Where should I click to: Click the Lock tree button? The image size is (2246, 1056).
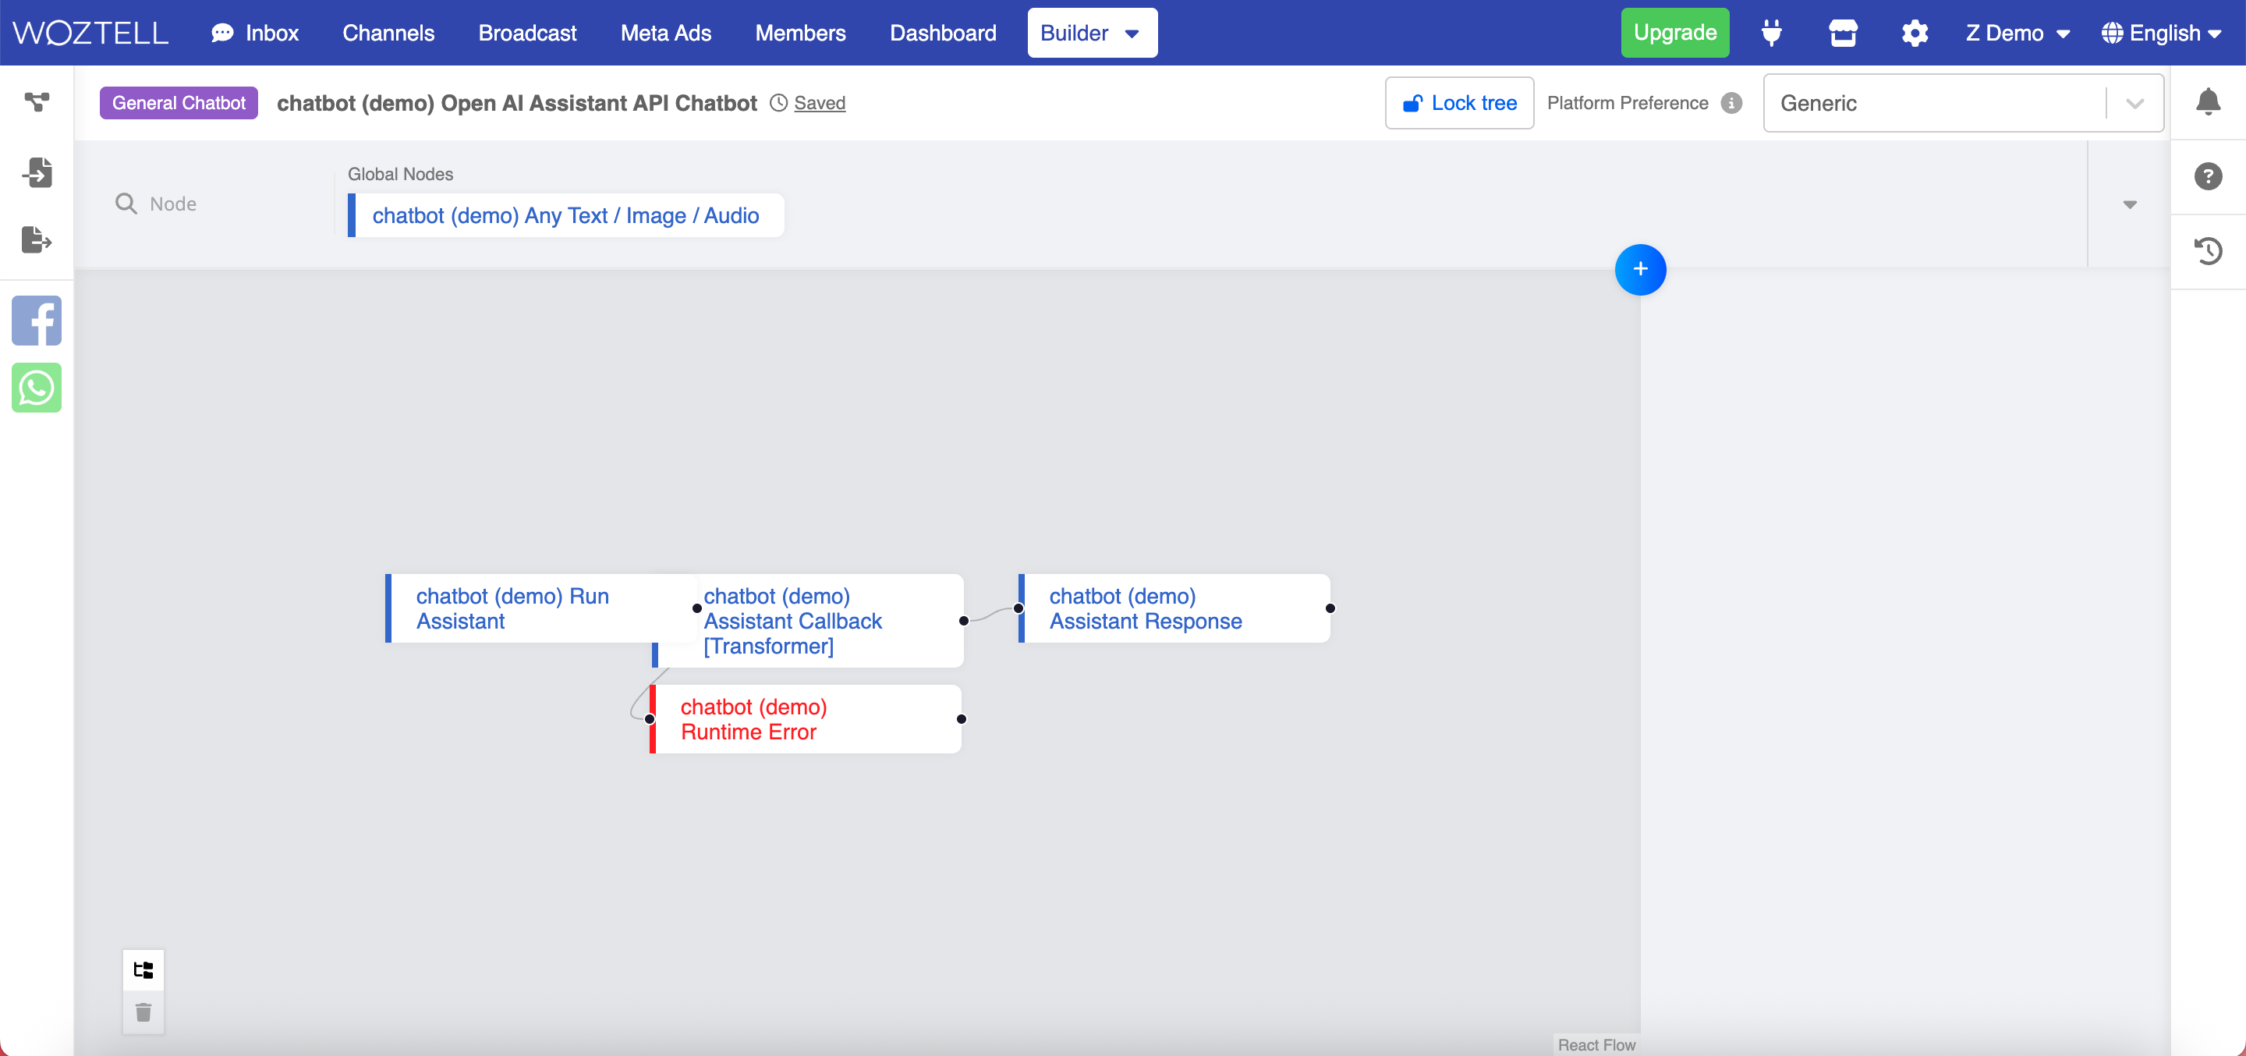coord(1458,103)
